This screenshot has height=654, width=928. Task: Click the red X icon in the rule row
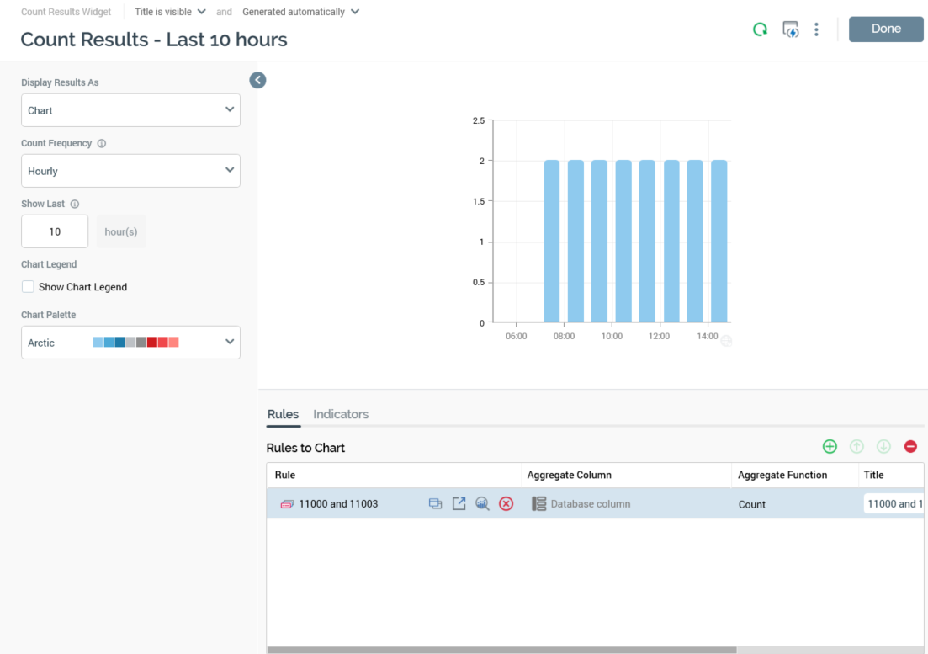point(506,503)
